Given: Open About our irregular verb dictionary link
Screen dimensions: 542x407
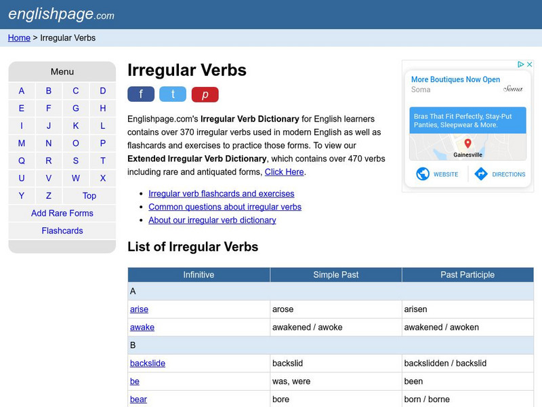Looking at the screenshot, I should pos(212,220).
